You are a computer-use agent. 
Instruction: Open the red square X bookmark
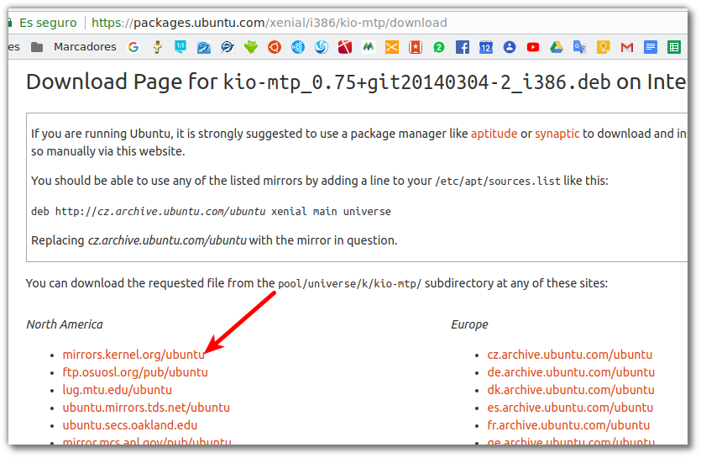click(x=345, y=47)
